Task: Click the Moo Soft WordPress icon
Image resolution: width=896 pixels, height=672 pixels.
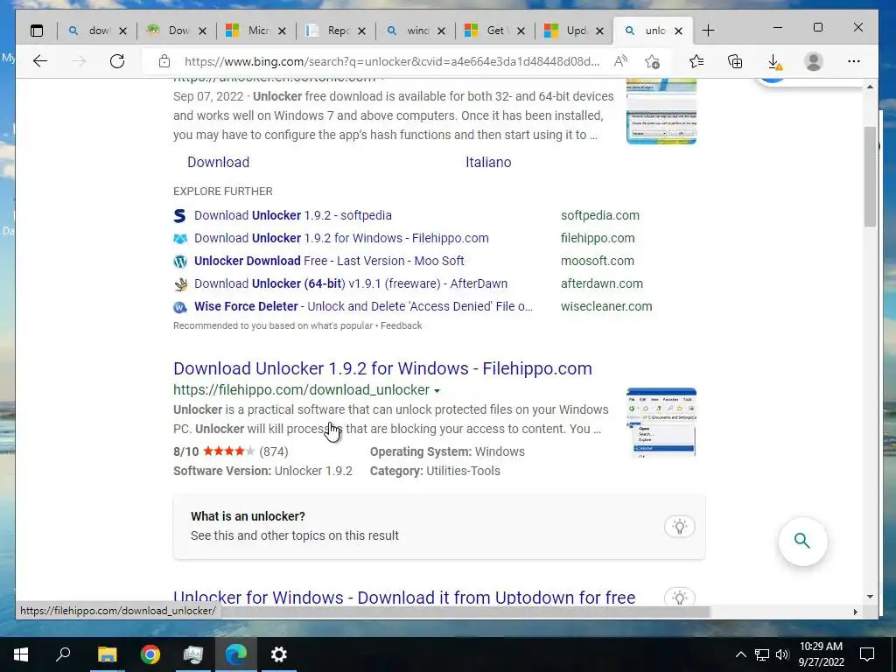Action: 180,261
